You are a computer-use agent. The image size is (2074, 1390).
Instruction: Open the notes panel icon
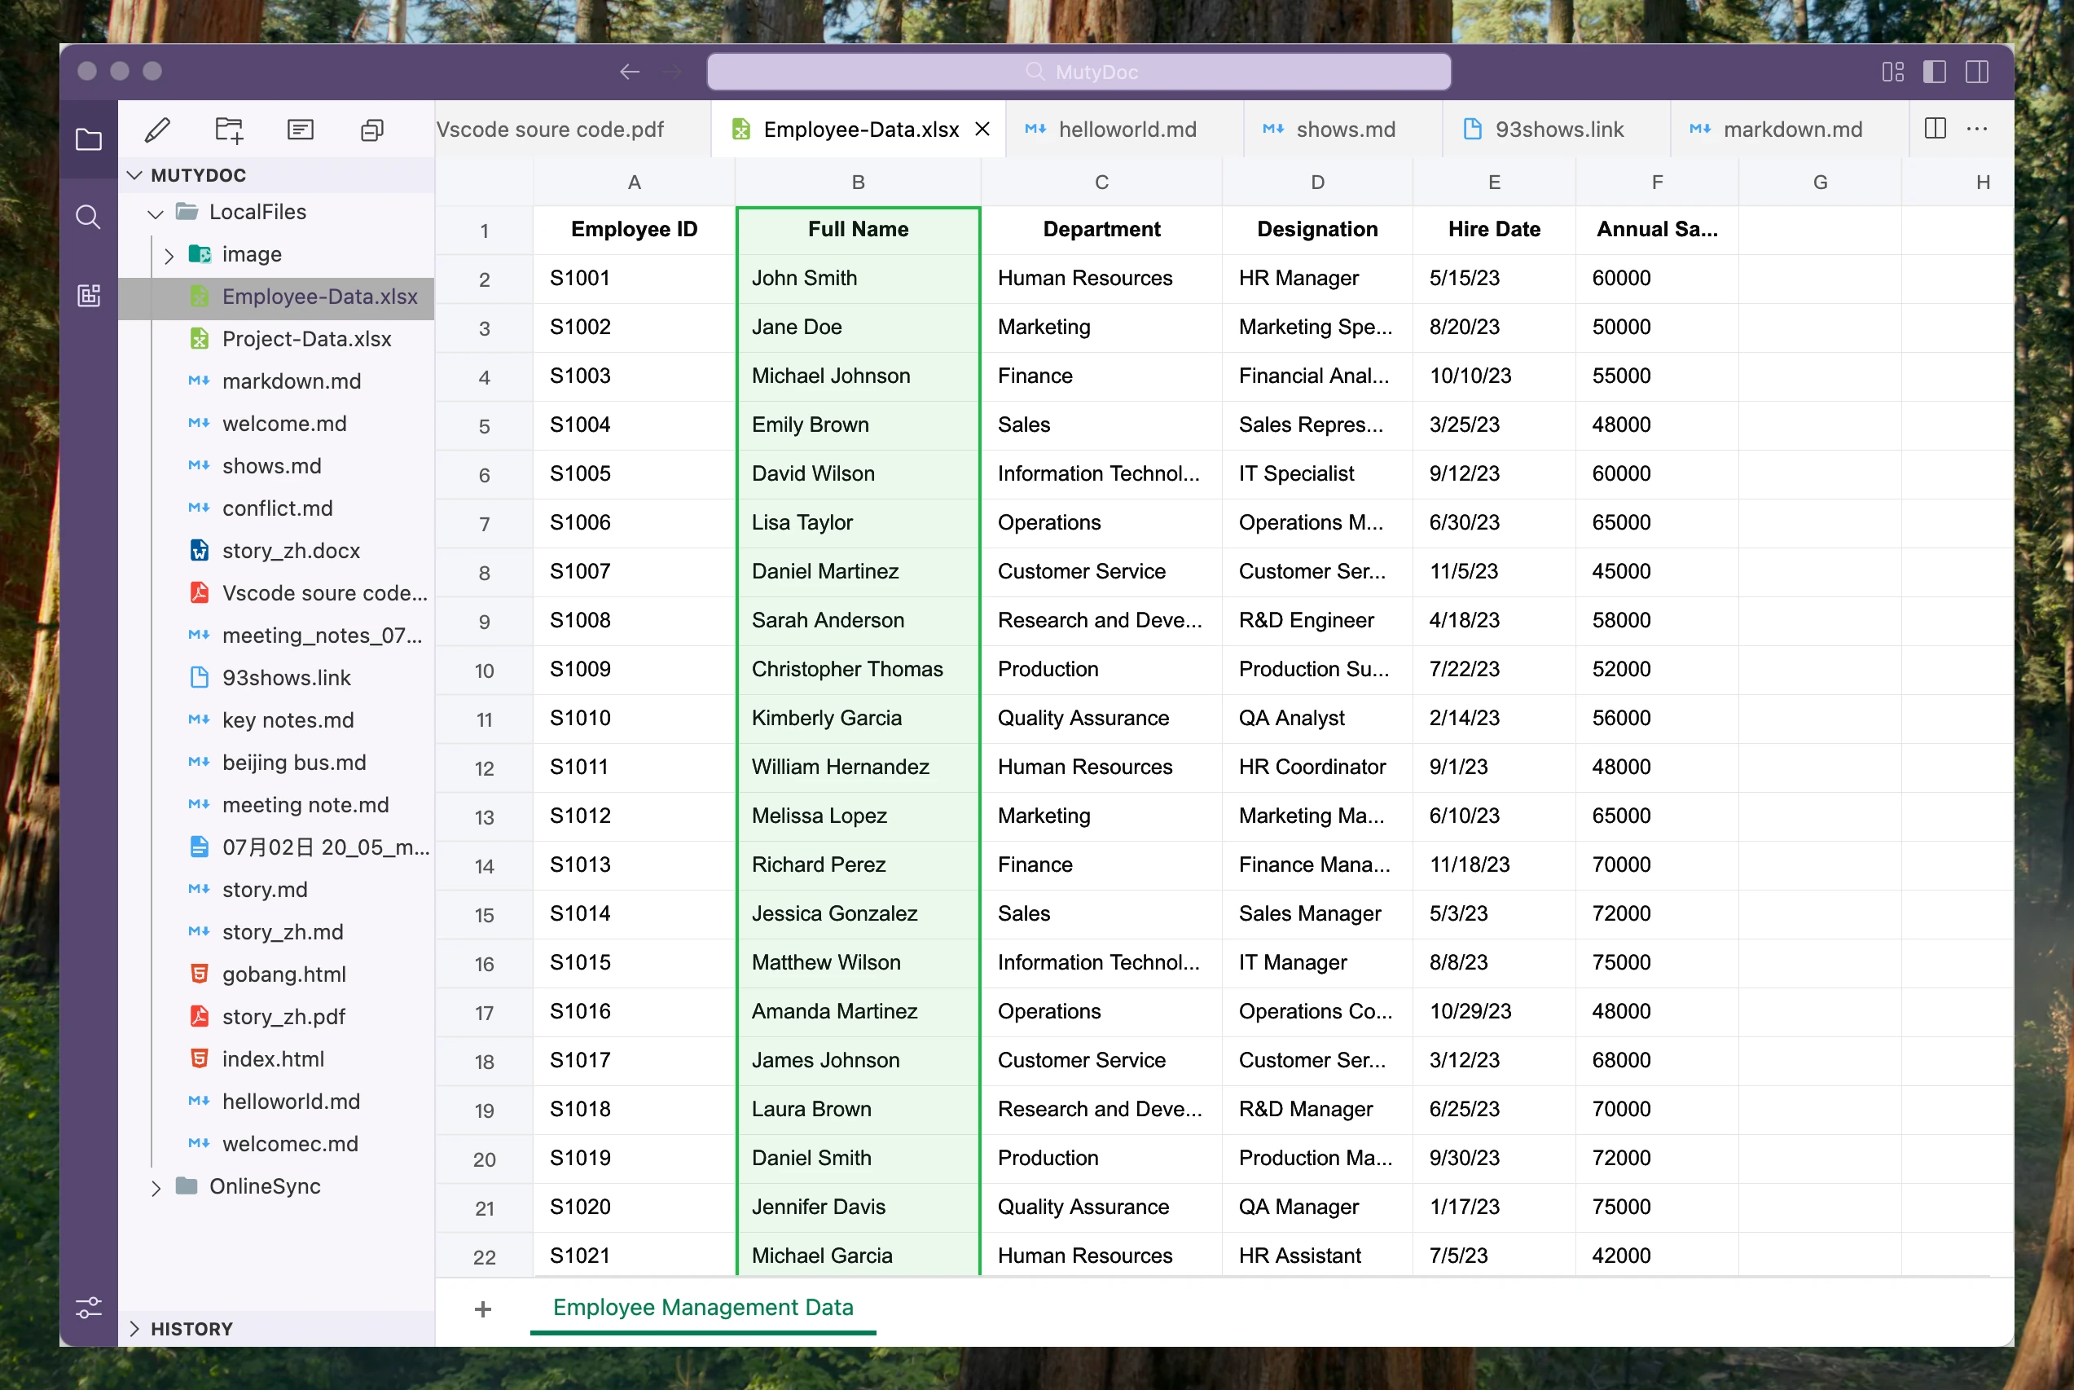click(300, 130)
